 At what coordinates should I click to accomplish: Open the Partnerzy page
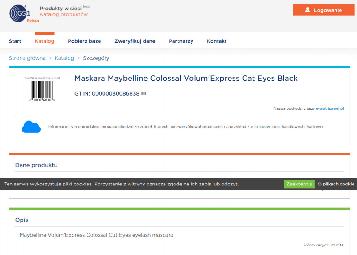click(181, 41)
